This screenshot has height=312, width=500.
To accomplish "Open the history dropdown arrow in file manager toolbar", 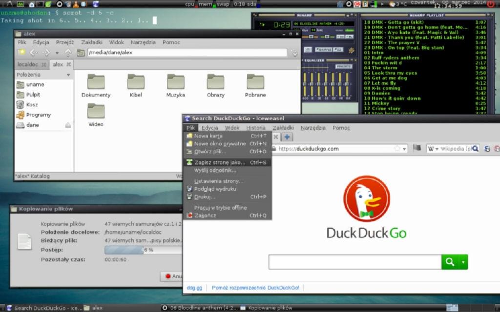I will pos(57,53).
